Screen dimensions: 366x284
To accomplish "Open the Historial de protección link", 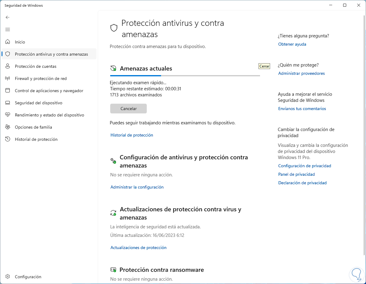I will (132, 135).
